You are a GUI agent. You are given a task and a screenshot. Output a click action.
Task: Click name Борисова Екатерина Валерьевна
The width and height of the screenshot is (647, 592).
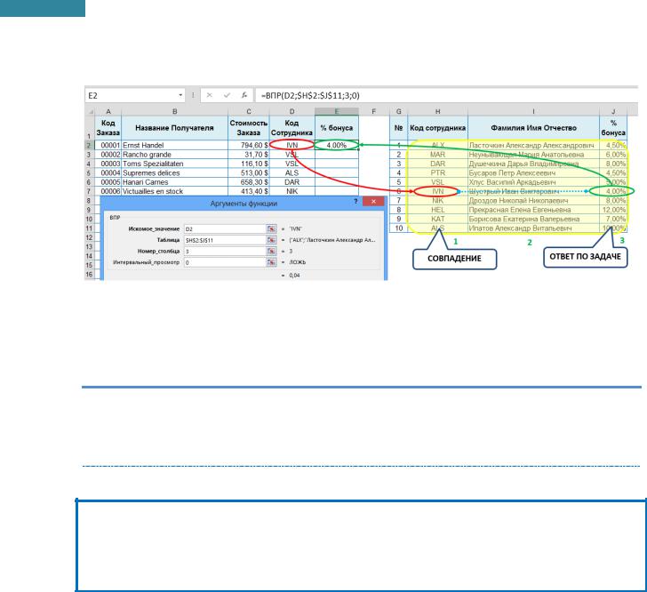coord(533,219)
